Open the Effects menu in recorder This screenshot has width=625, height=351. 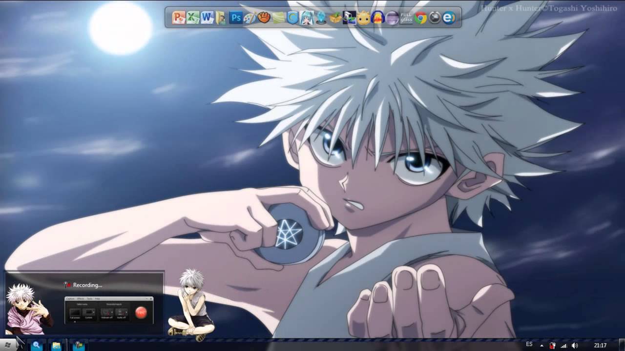coord(81,298)
